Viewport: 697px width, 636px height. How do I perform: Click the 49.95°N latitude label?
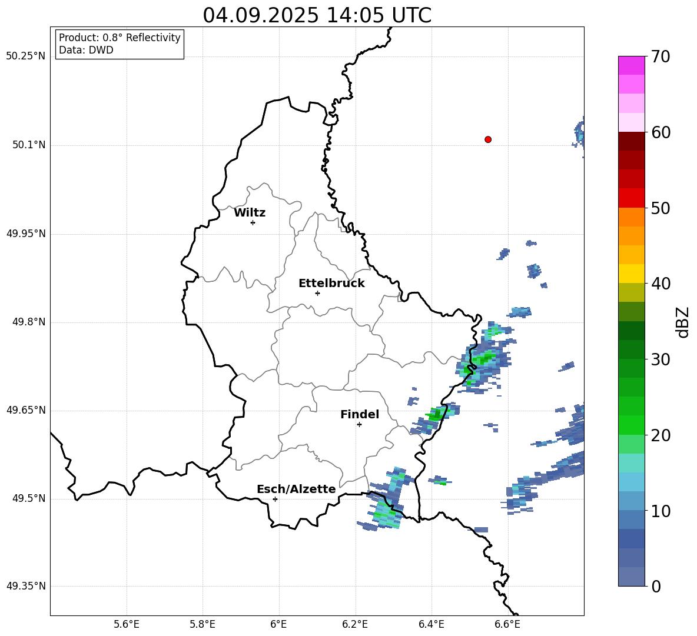click(x=26, y=234)
